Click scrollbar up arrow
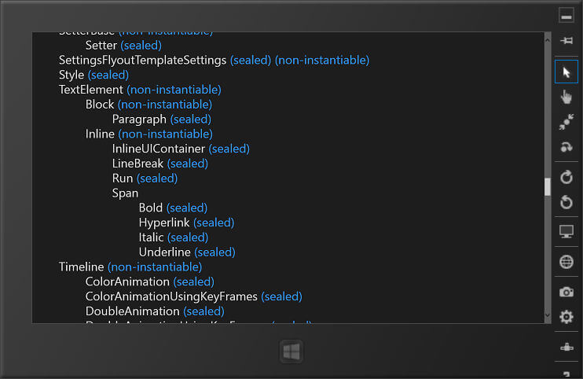Image resolution: width=583 pixels, height=379 pixels. coord(548,40)
